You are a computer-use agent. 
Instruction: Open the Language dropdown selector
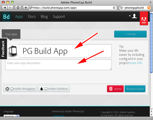(x=11, y=116)
